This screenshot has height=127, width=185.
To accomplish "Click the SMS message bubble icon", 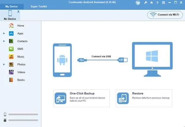I will (11, 49).
